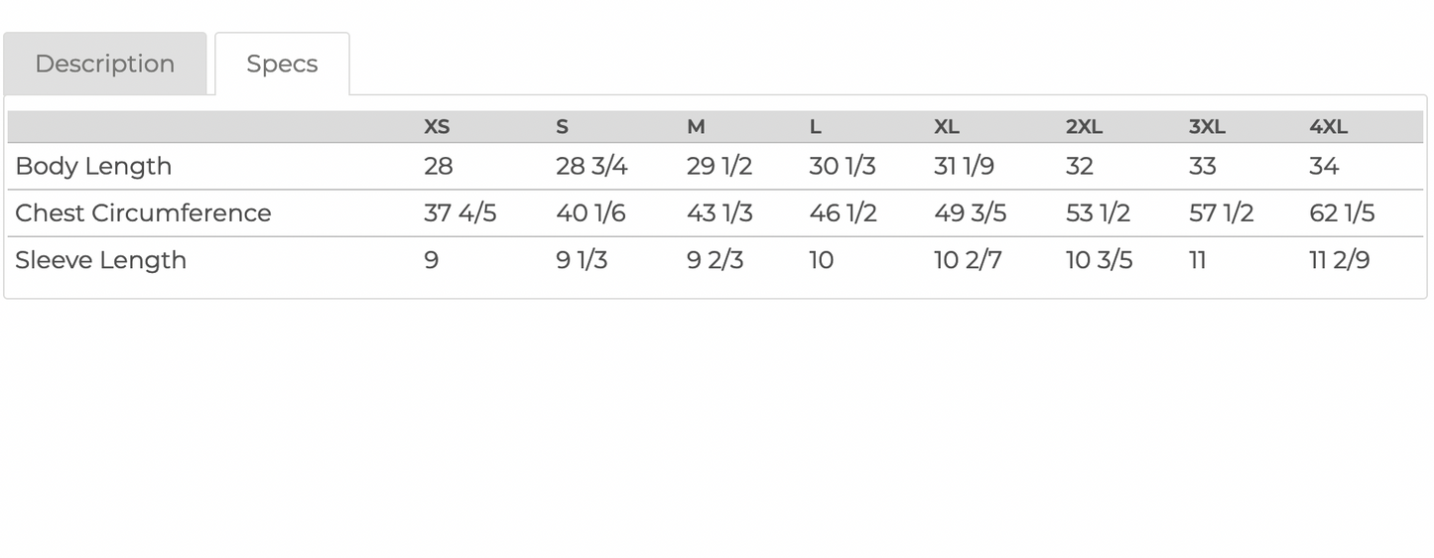Click the 30 1/3 body length value
This screenshot has width=1434, height=558.
[842, 166]
